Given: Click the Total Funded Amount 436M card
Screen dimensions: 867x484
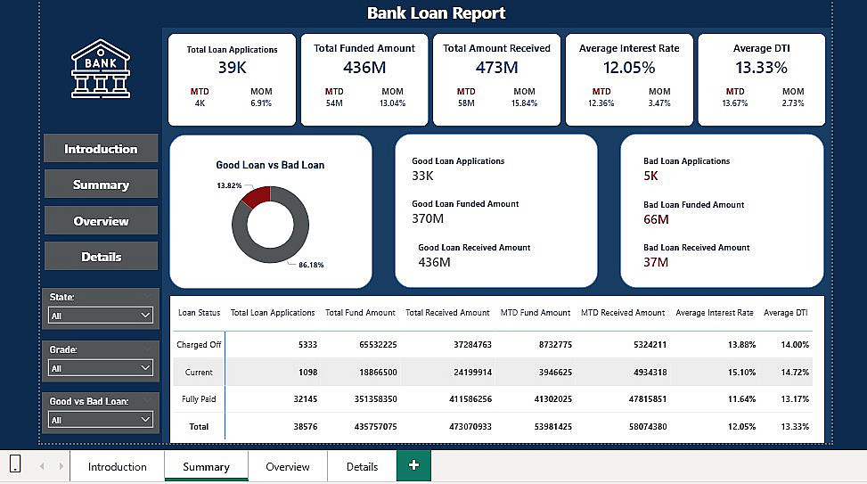Looking at the screenshot, I should [x=364, y=79].
